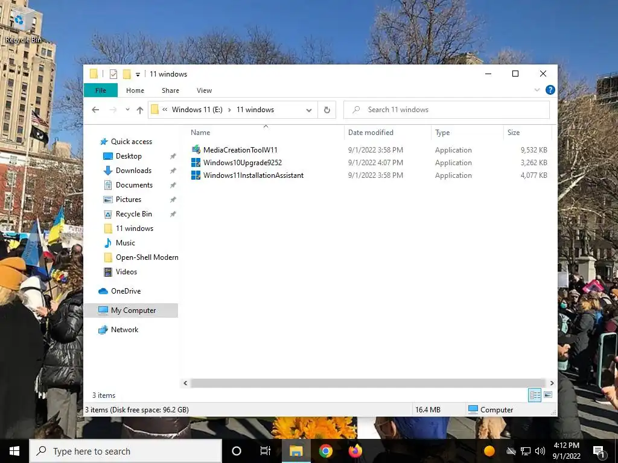Image resolution: width=618 pixels, height=463 pixels.
Task: Select the Windows11InstallationAssistant file icon
Action: 196,175
